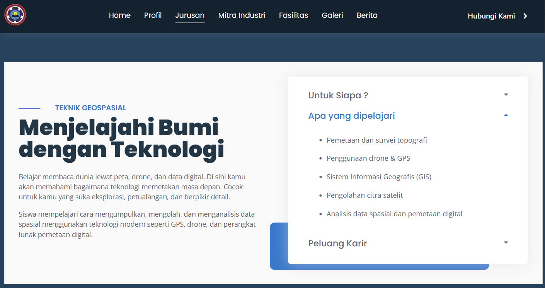Go to the Berita section
545x288 pixels.
point(367,15)
